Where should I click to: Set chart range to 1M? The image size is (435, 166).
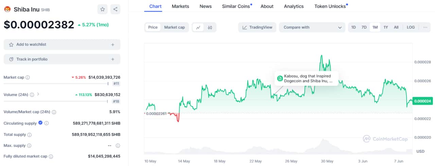coord(375,27)
